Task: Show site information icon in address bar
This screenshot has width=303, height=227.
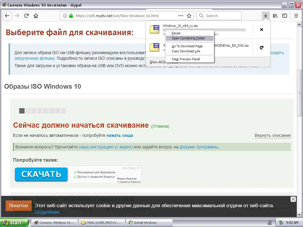Action: click(x=65, y=16)
